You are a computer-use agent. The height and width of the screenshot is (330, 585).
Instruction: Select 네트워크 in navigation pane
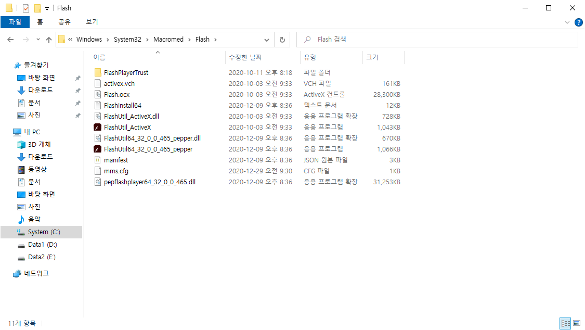tap(36, 273)
